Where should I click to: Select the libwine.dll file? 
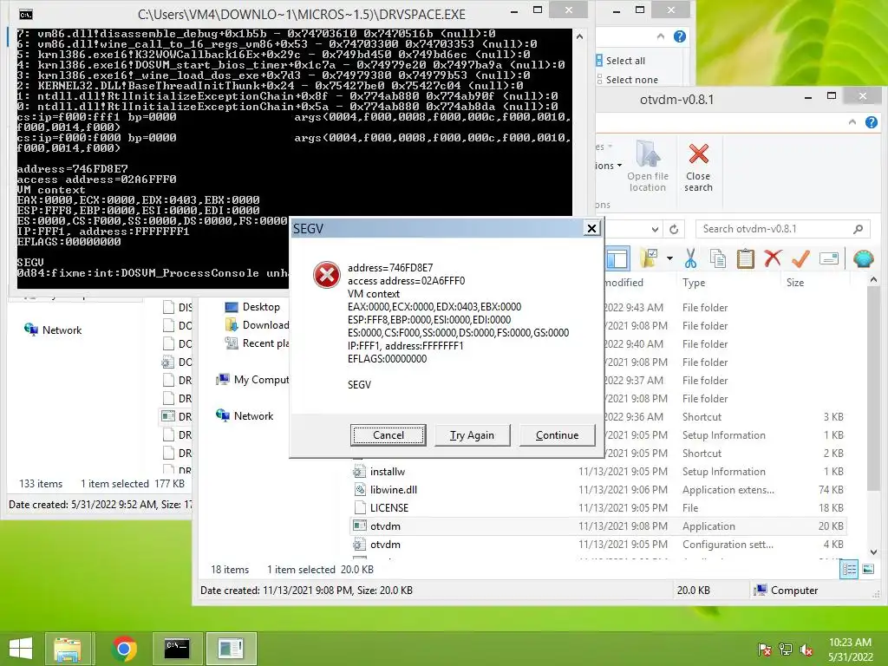[x=598, y=490]
